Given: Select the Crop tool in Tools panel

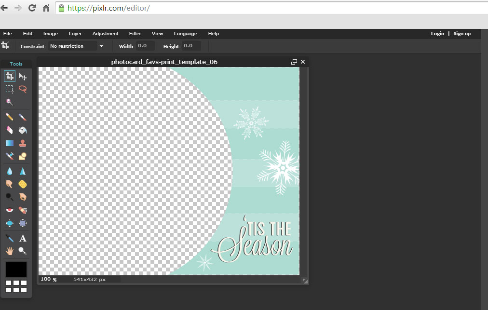Looking at the screenshot, I should pyautogui.click(x=9, y=76).
